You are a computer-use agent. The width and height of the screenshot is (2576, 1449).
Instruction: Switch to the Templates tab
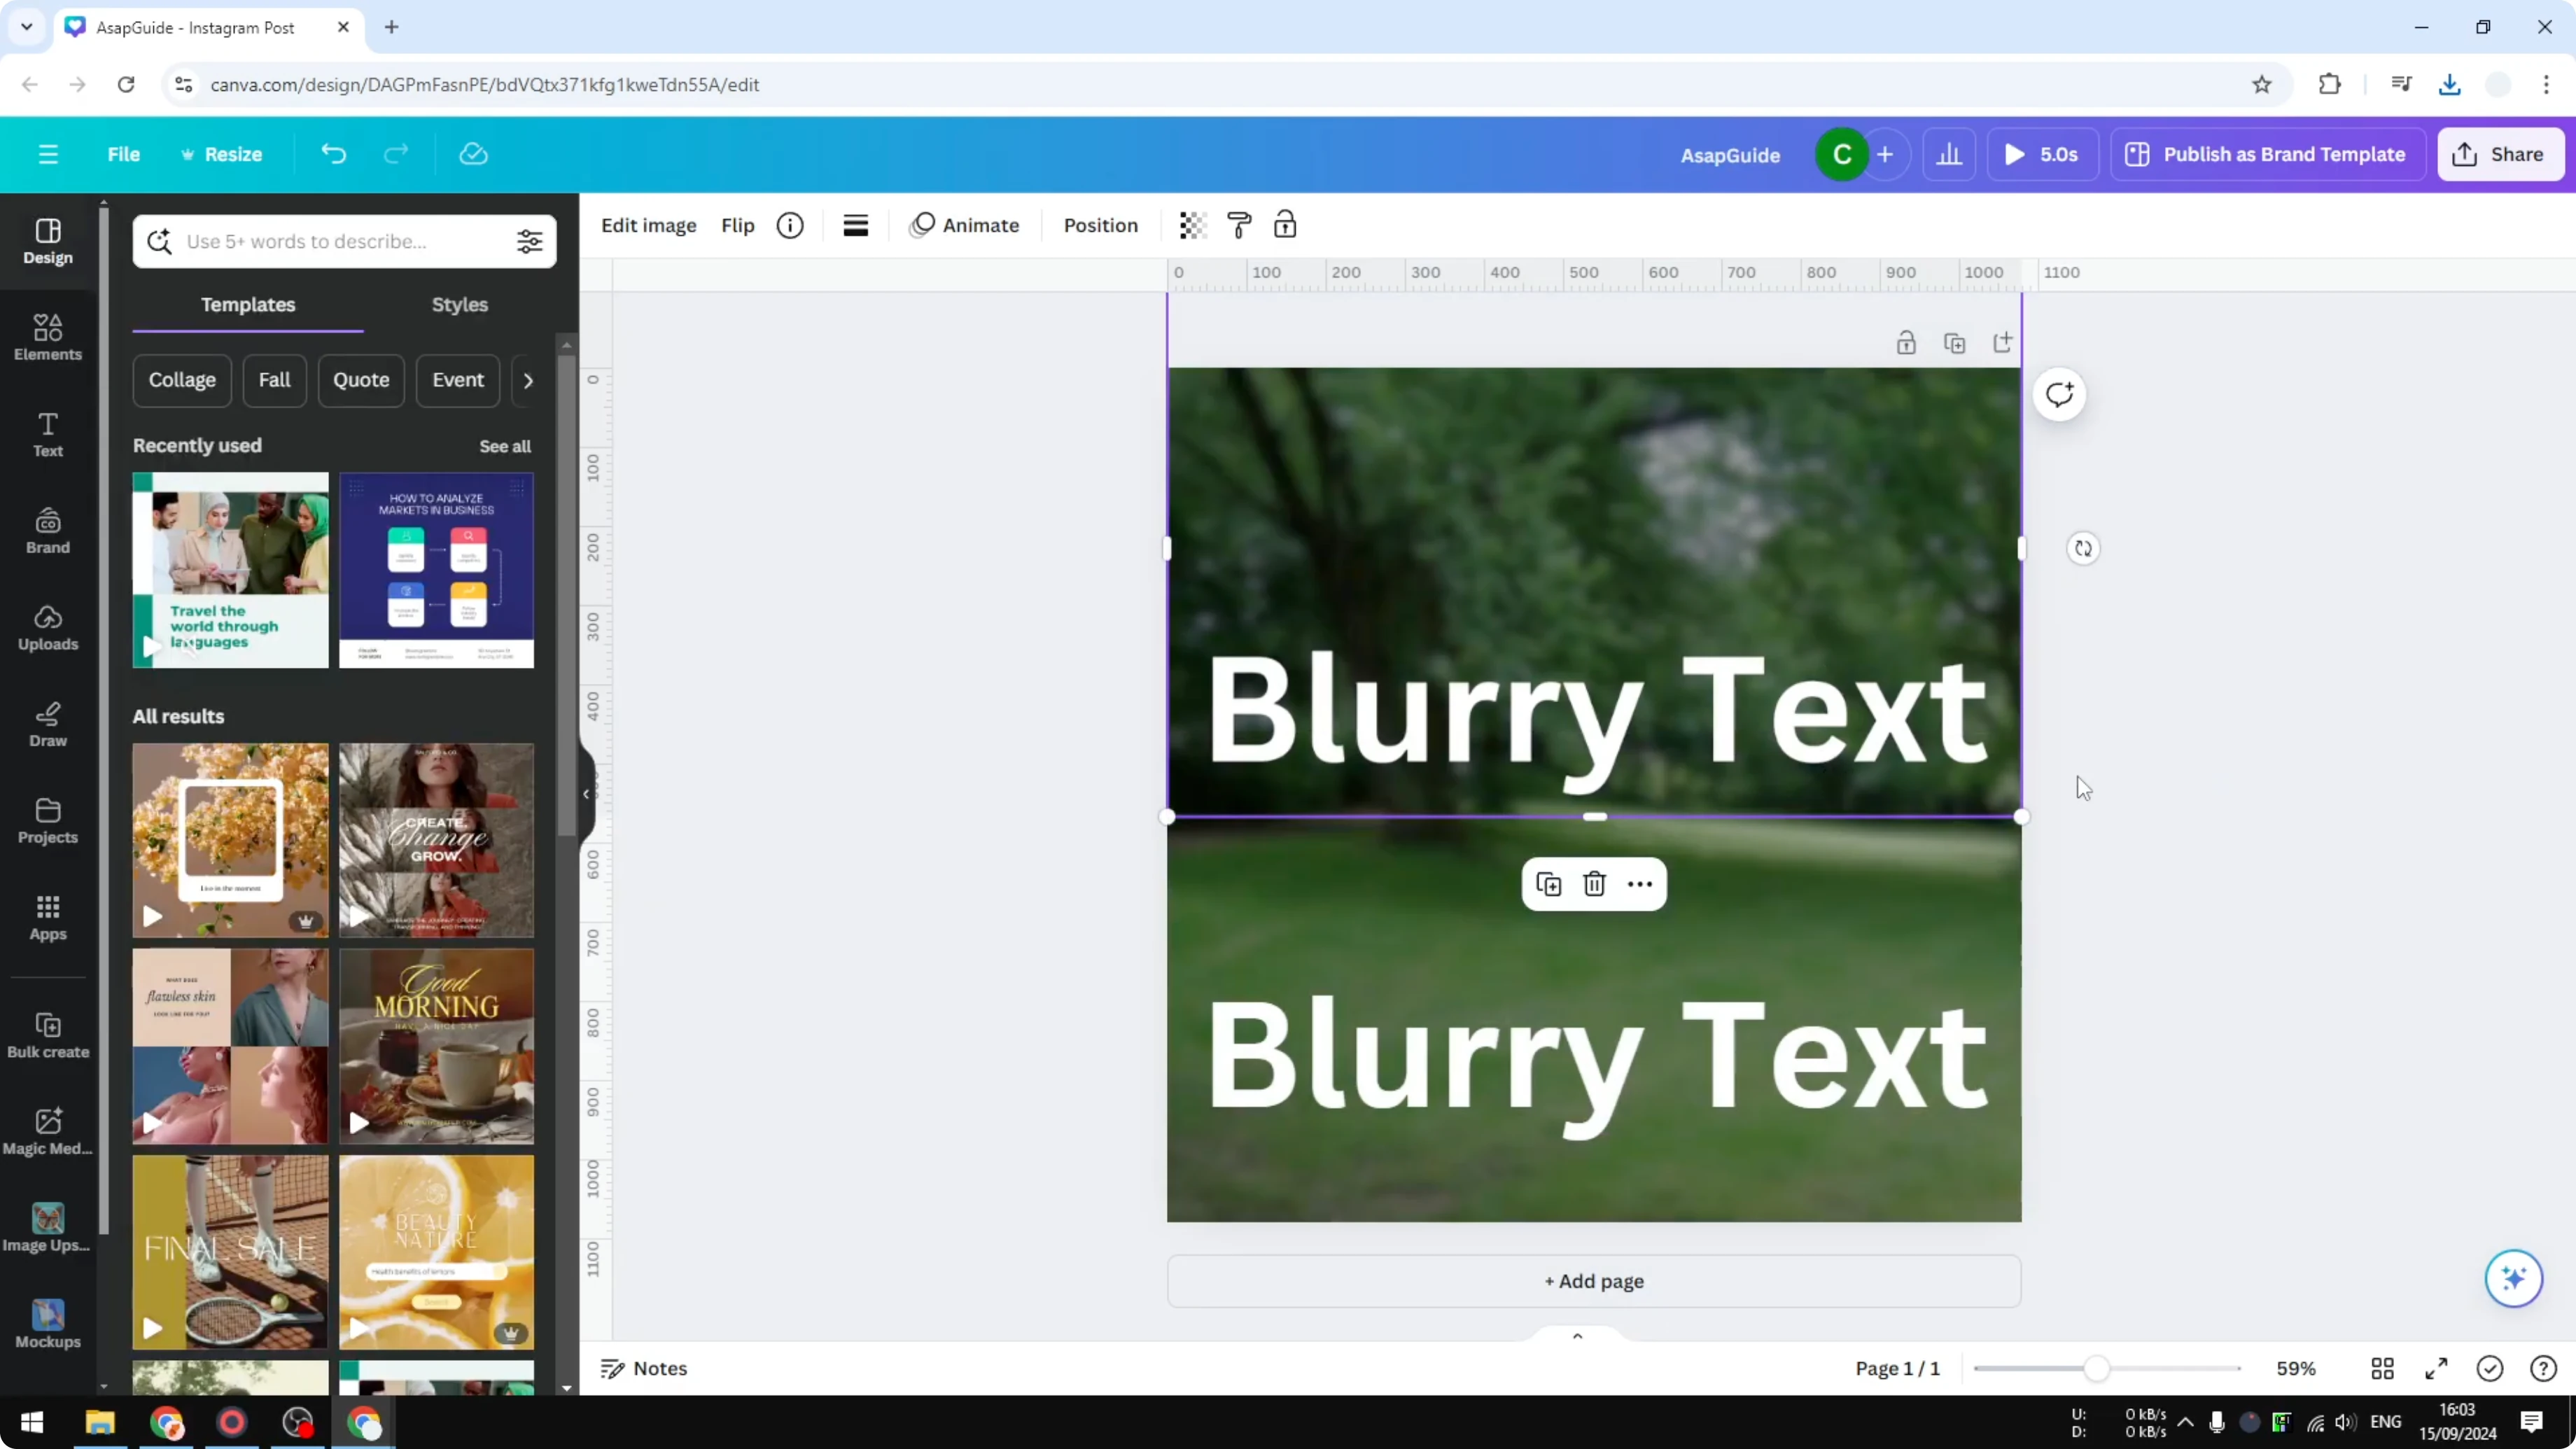pyautogui.click(x=248, y=304)
